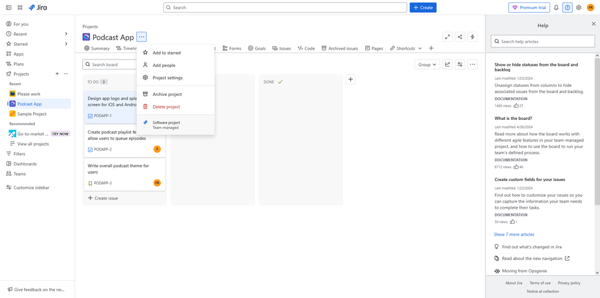Open the app switcher grid icon

pos(20,8)
